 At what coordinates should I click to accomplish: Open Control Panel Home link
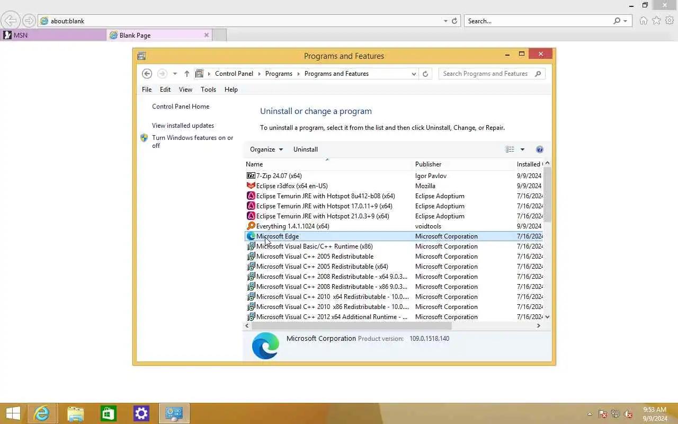click(x=181, y=107)
